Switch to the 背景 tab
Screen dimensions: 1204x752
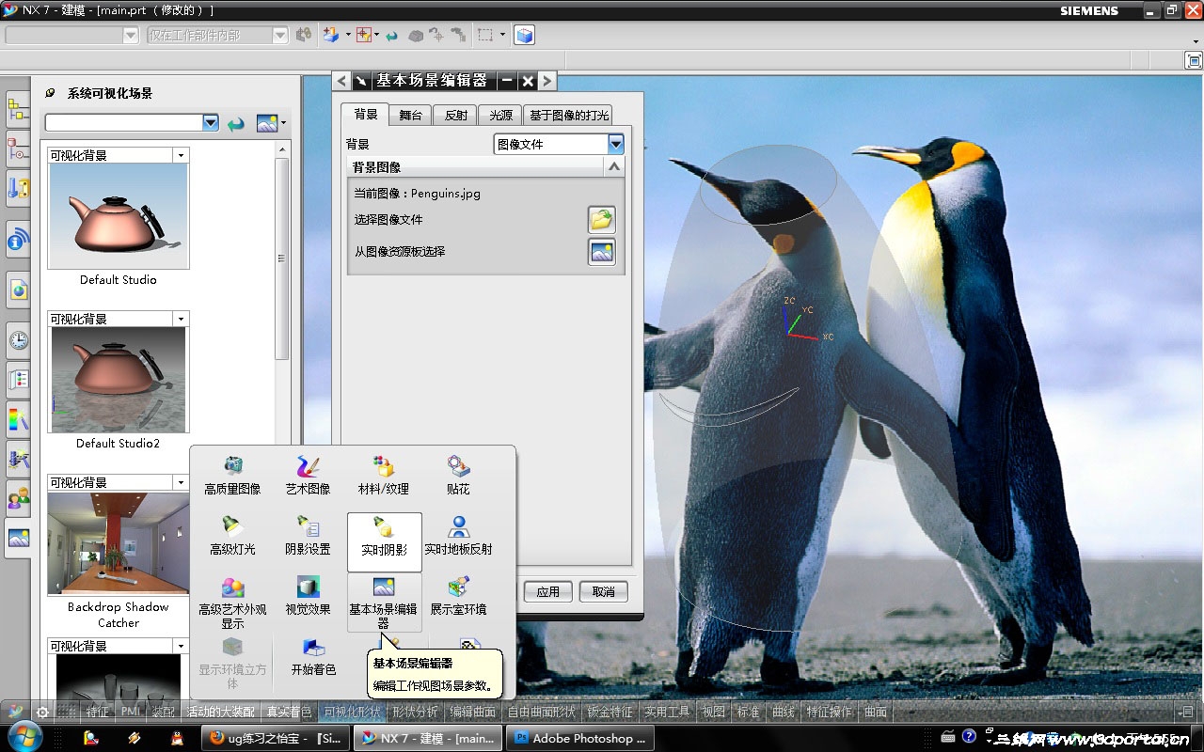pos(365,115)
